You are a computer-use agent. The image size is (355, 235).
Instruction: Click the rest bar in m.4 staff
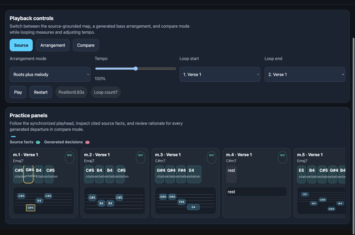point(256,192)
